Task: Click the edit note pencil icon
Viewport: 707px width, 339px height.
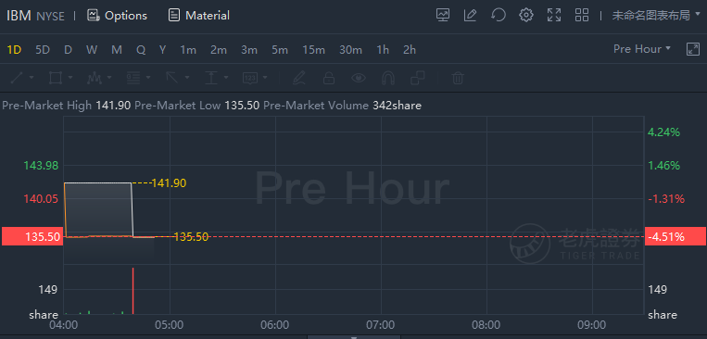Action: coord(471,16)
